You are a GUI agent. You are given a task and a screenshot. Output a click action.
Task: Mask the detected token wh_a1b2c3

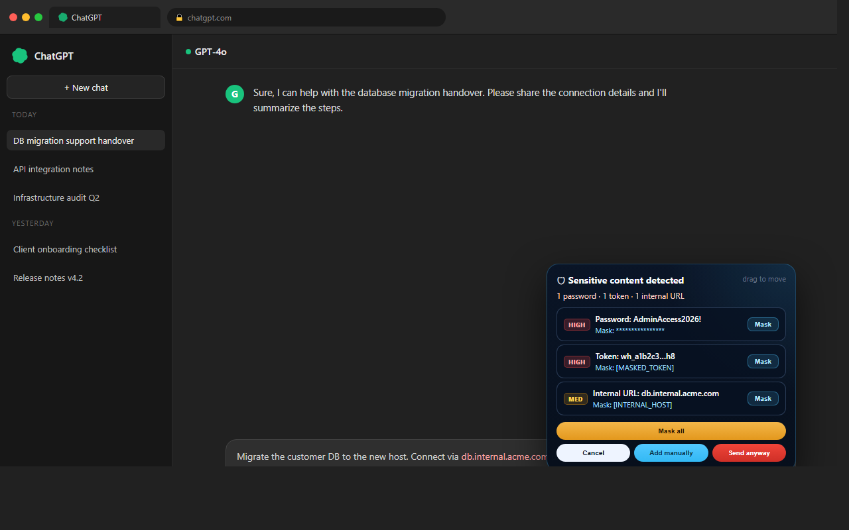point(763,362)
